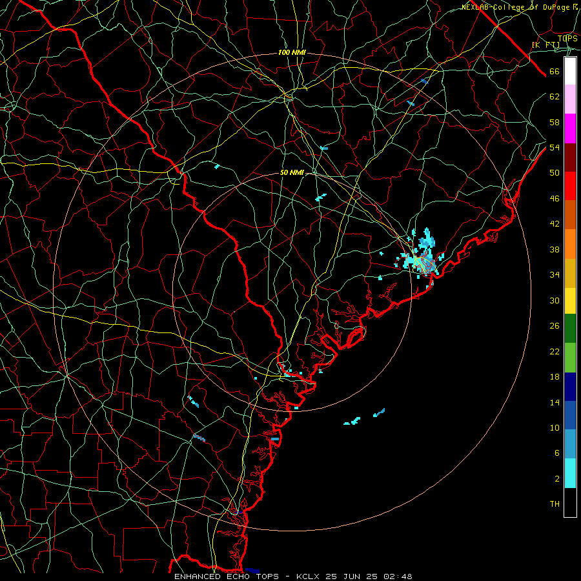Viewport: 581px width, 581px height.
Task: Click the gold legend swatch near 34
Action: (570, 273)
